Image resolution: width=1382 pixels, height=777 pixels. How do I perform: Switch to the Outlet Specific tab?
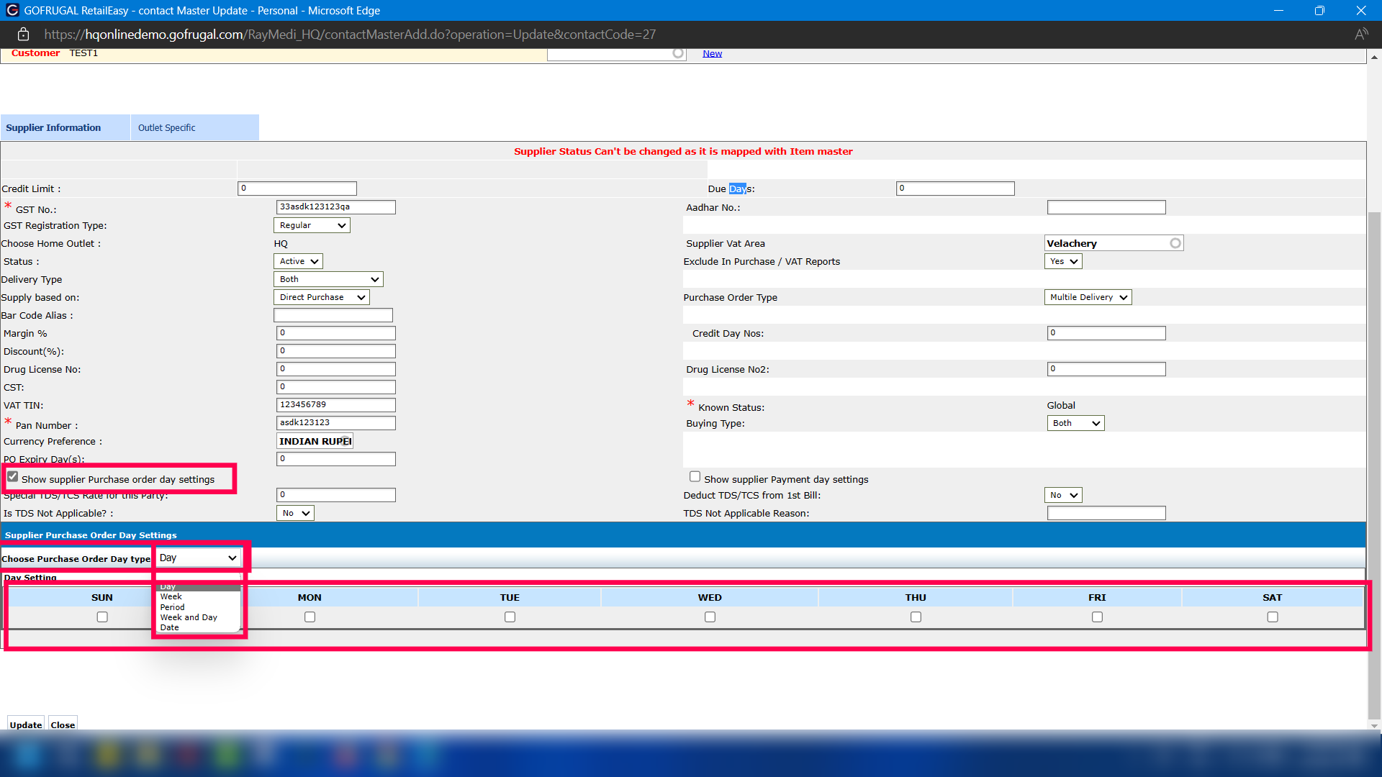point(167,128)
